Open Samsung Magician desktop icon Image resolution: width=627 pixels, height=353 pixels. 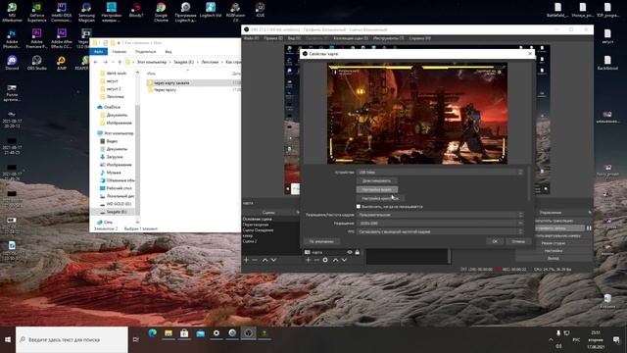(86, 12)
